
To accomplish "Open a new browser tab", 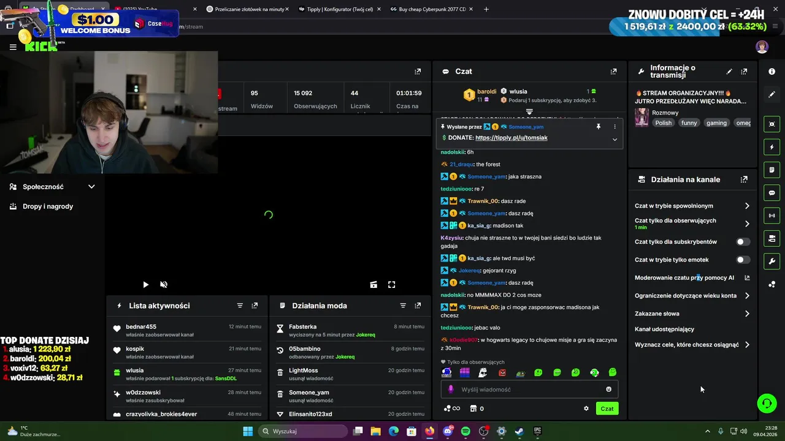I will tap(486, 9).
